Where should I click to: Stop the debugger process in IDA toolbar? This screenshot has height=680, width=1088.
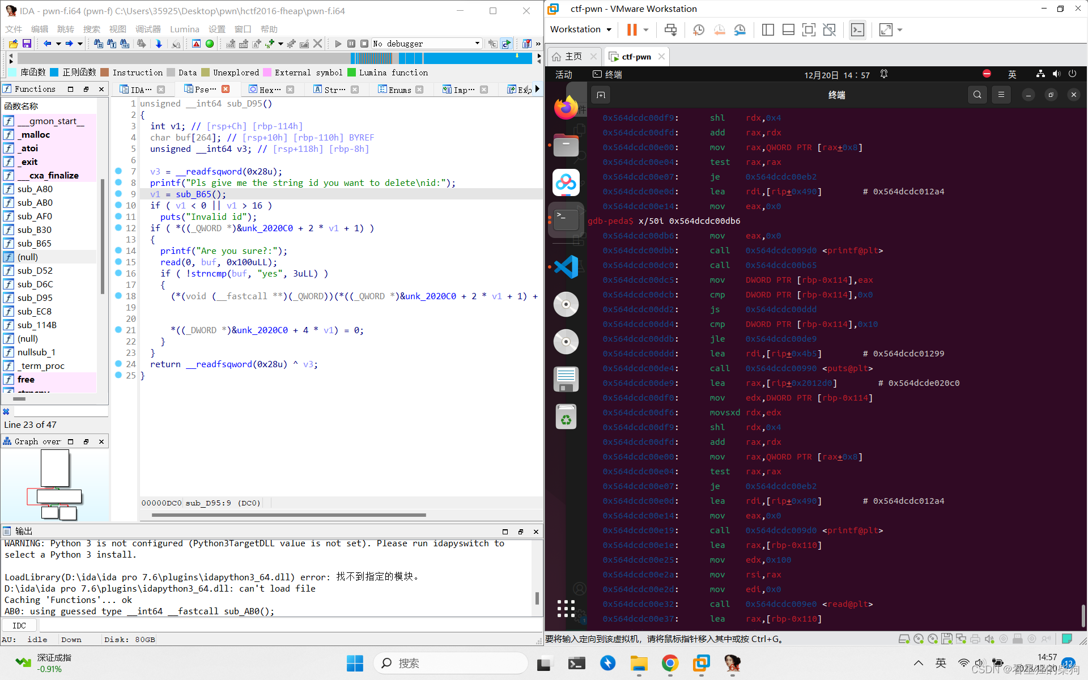pos(364,44)
